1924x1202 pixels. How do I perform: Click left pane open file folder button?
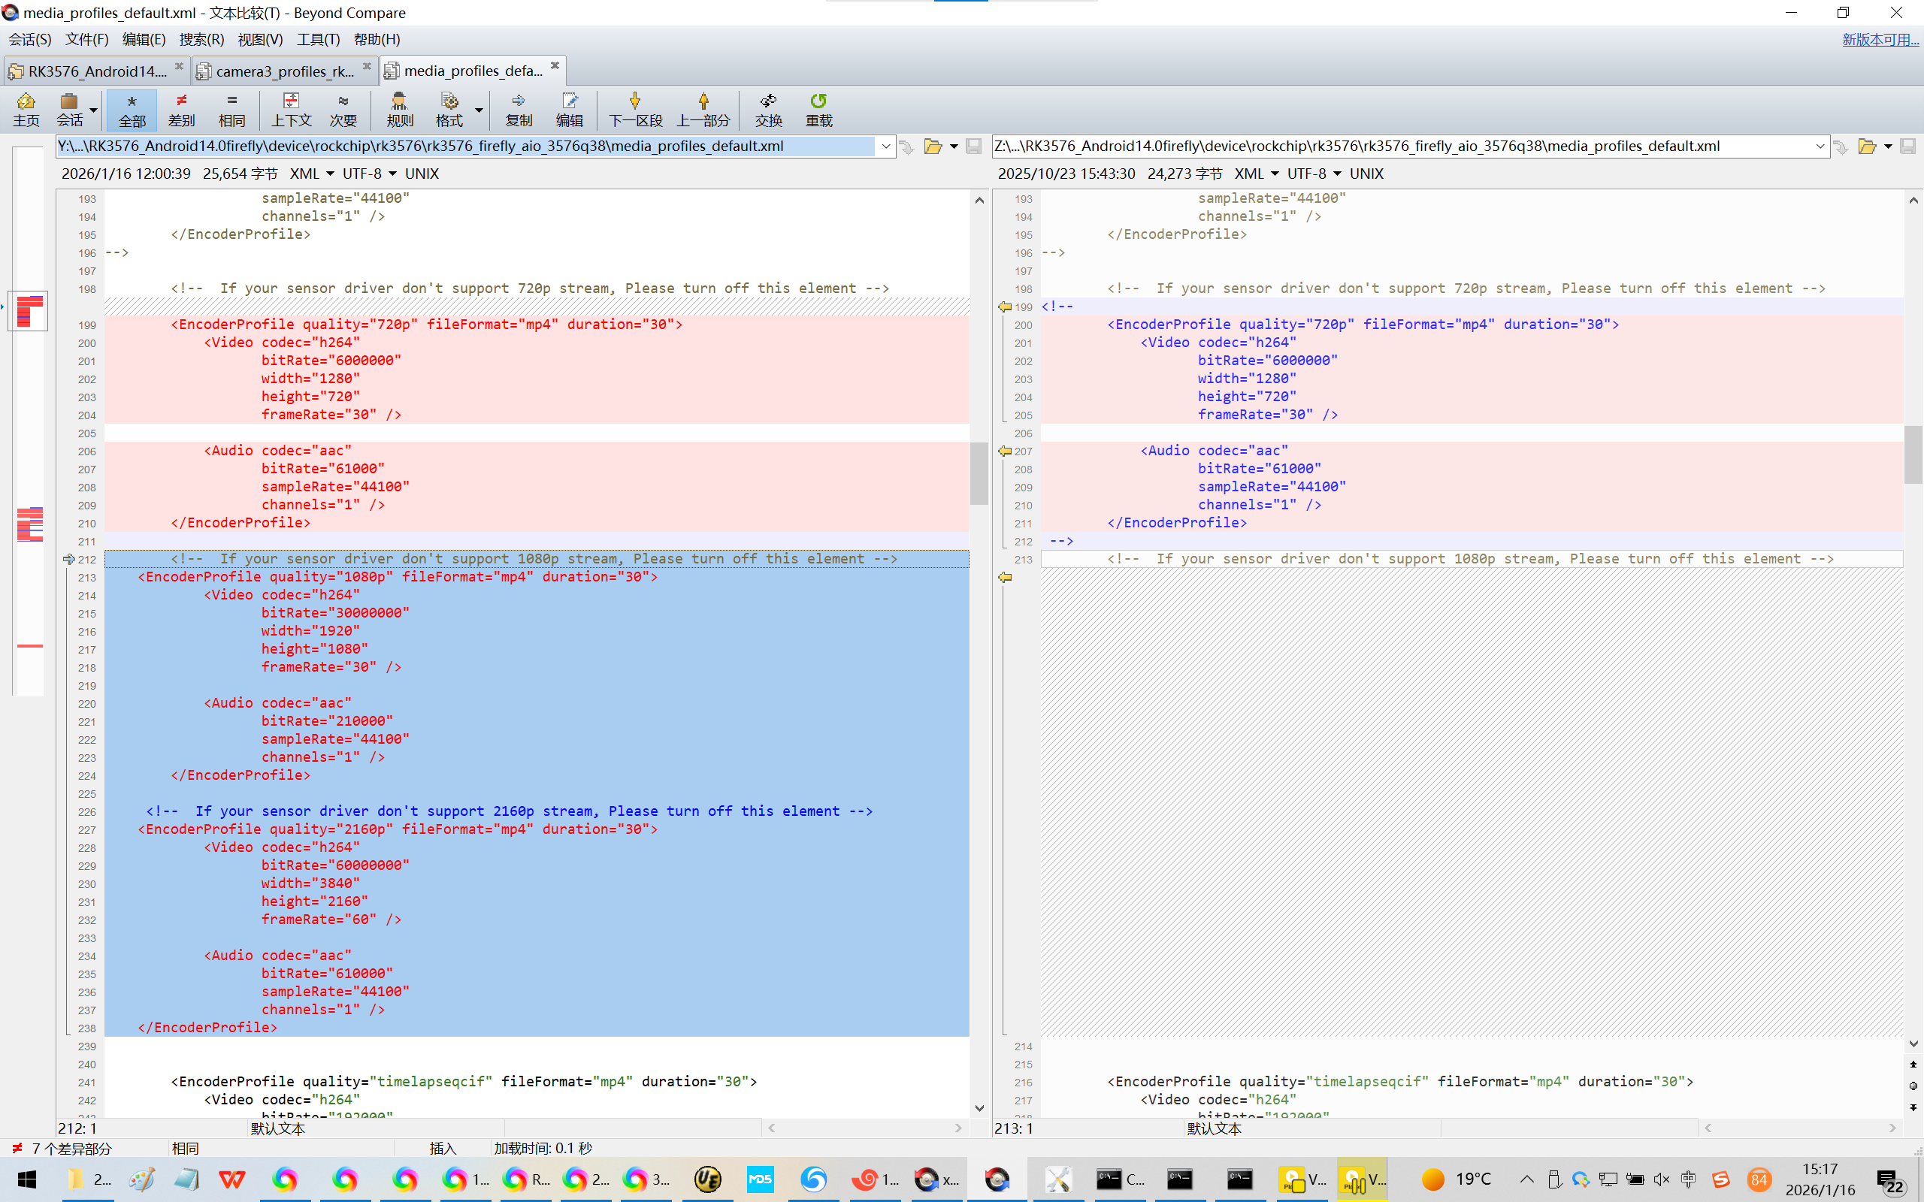933,146
